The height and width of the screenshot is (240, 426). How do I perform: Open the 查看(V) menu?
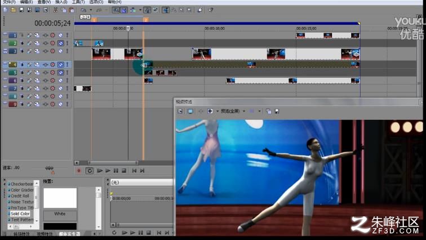click(44, 2)
